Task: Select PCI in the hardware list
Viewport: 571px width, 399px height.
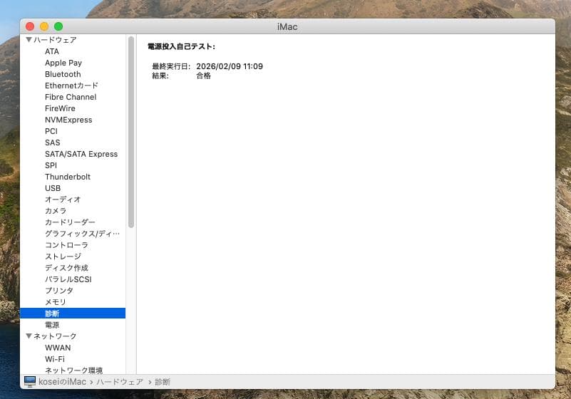Action: [x=51, y=131]
